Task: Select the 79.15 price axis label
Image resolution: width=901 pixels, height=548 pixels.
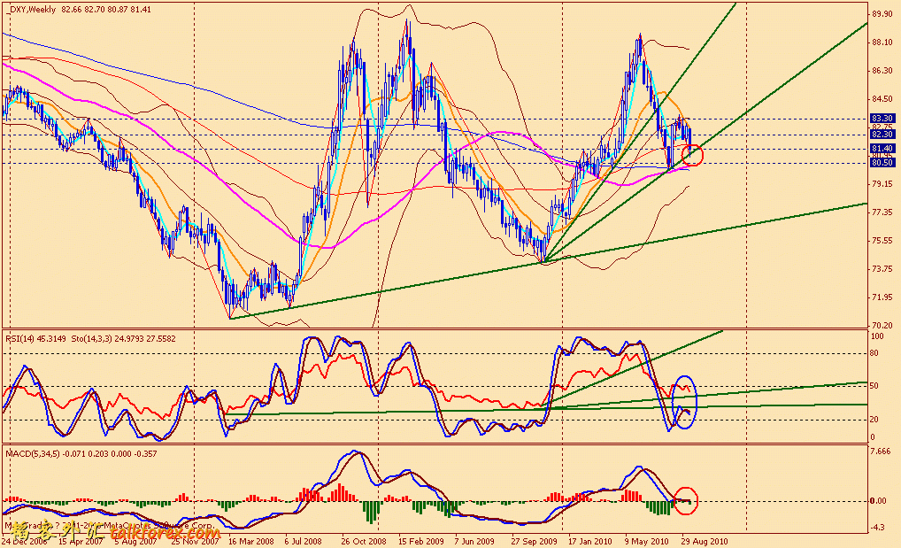Action: (882, 184)
